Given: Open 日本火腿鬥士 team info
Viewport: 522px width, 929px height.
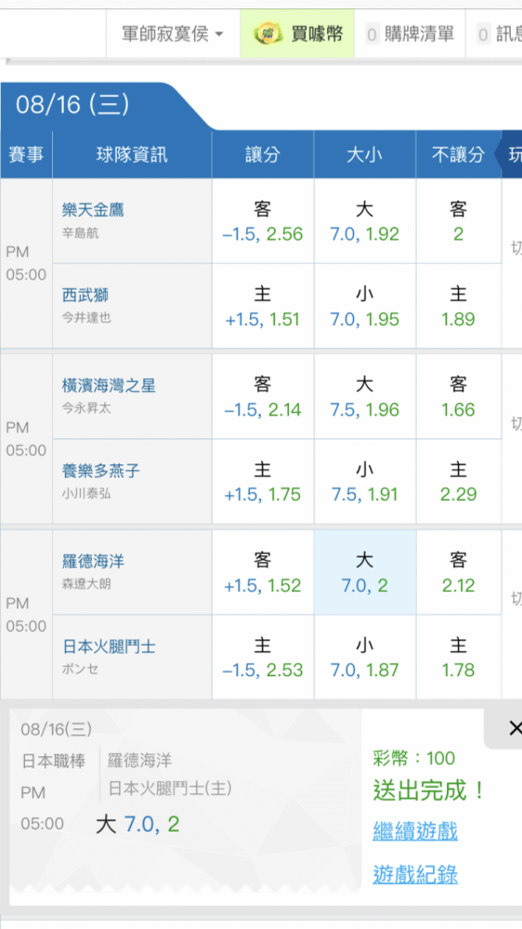Looking at the screenshot, I should pyautogui.click(x=109, y=647).
